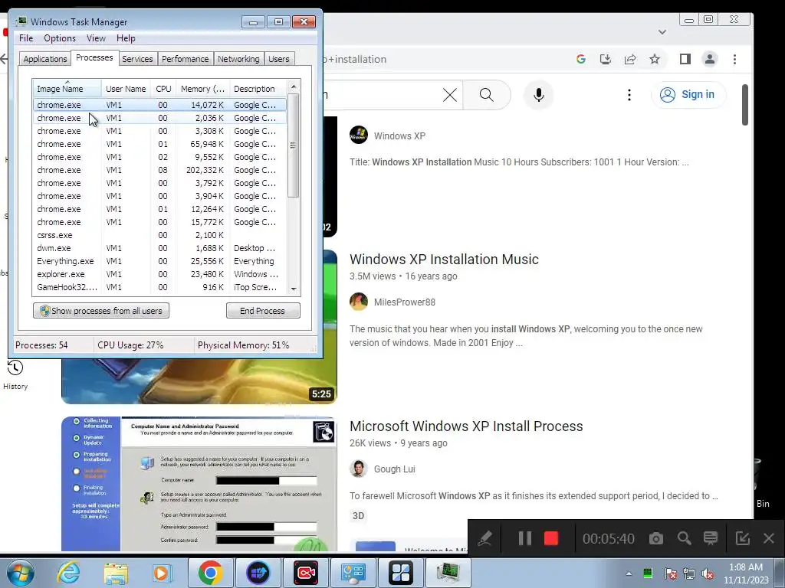Screen dimensions: 785x588
Task: Open the Windows Start menu
Action: click(x=21, y=573)
